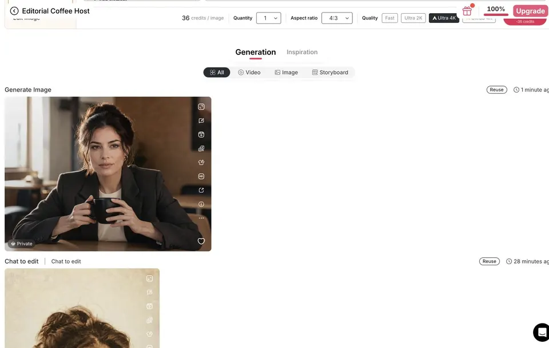Click the outfit change icon on coffee image
Image resolution: width=549 pixels, height=348 pixels.
(201, 163)
